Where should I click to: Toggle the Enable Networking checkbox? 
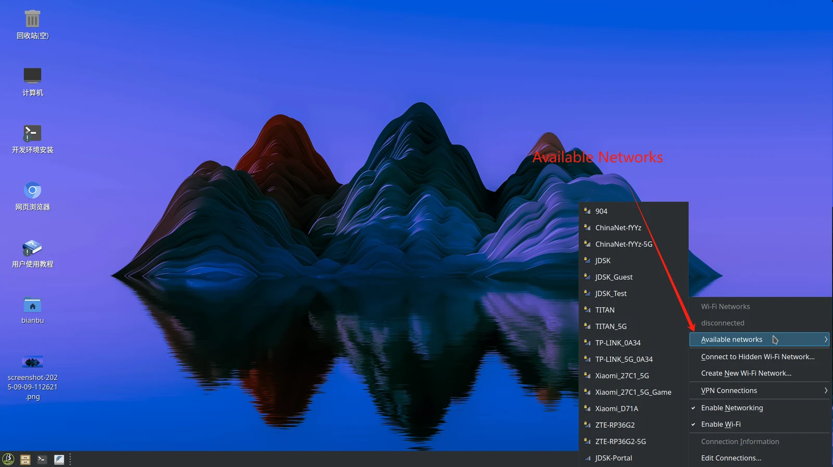coord(693,408)
